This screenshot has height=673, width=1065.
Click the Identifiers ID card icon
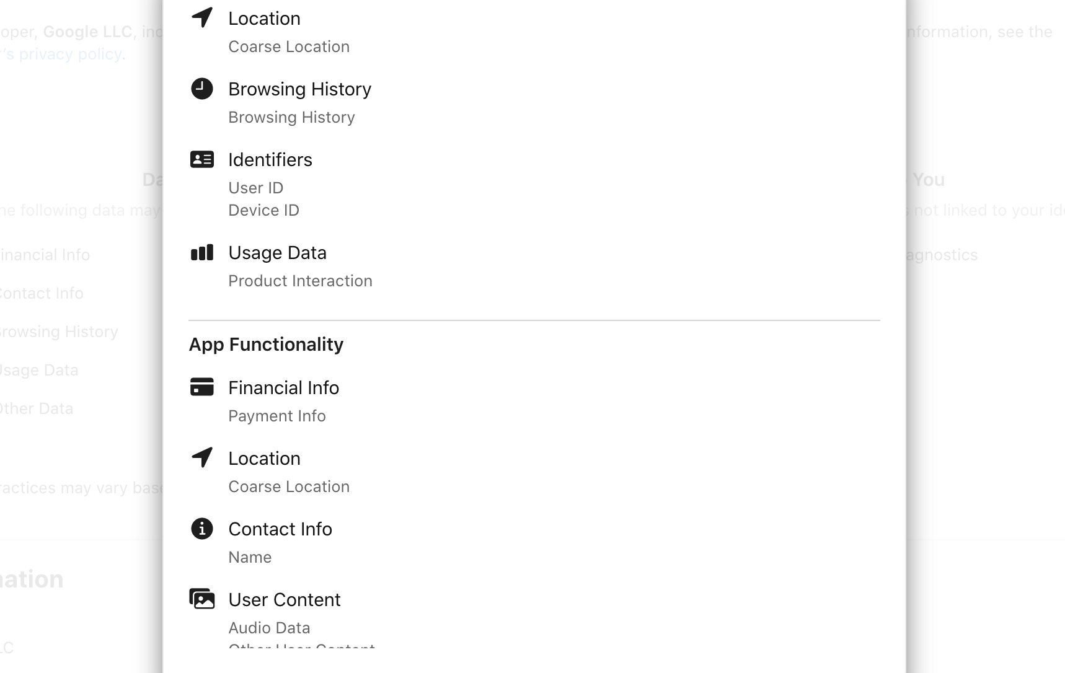coord(202,159)
